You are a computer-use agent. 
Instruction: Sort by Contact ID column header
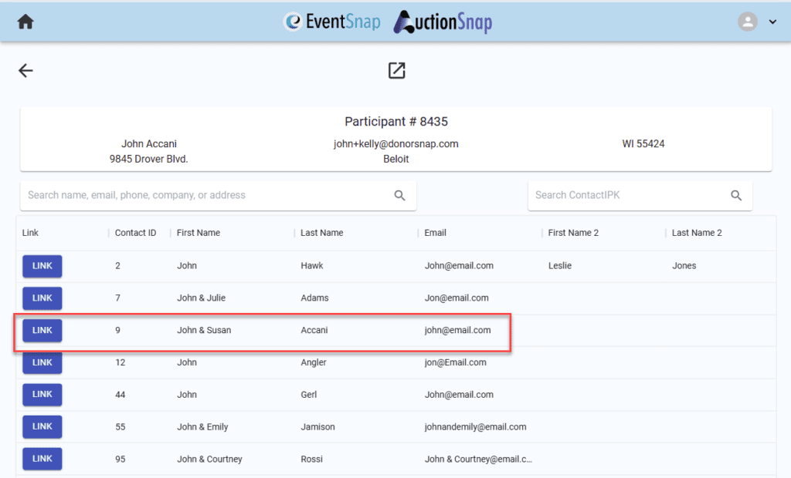pos(135,233)
